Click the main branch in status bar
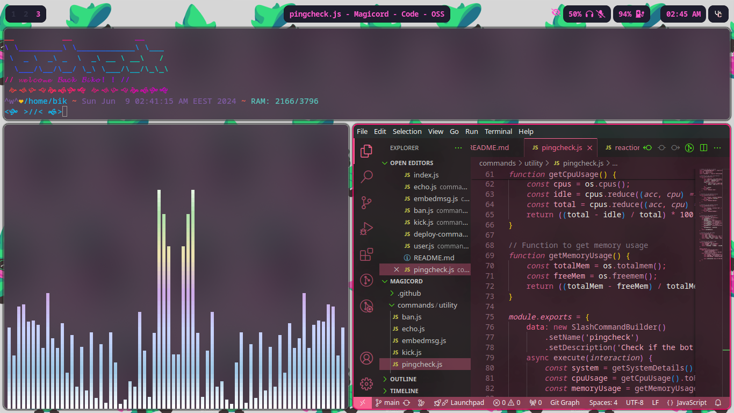734x413 pixels. [x=387, y=402]
